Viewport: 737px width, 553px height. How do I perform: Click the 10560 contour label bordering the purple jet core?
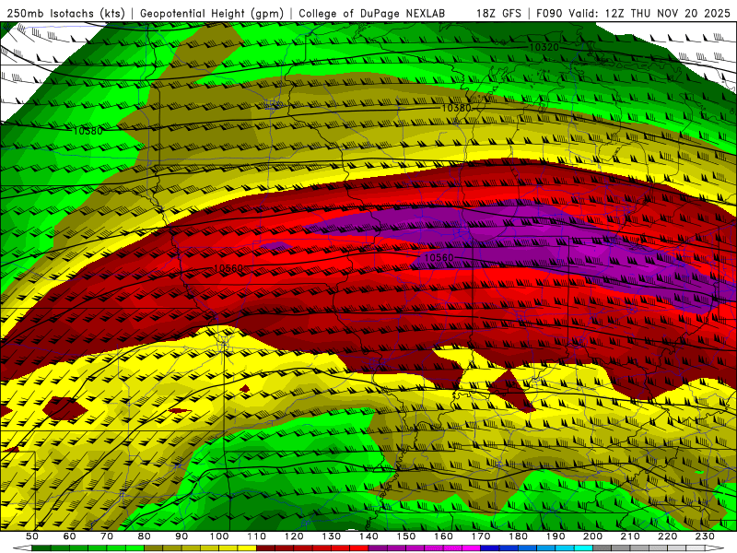(x=439, y=258)
